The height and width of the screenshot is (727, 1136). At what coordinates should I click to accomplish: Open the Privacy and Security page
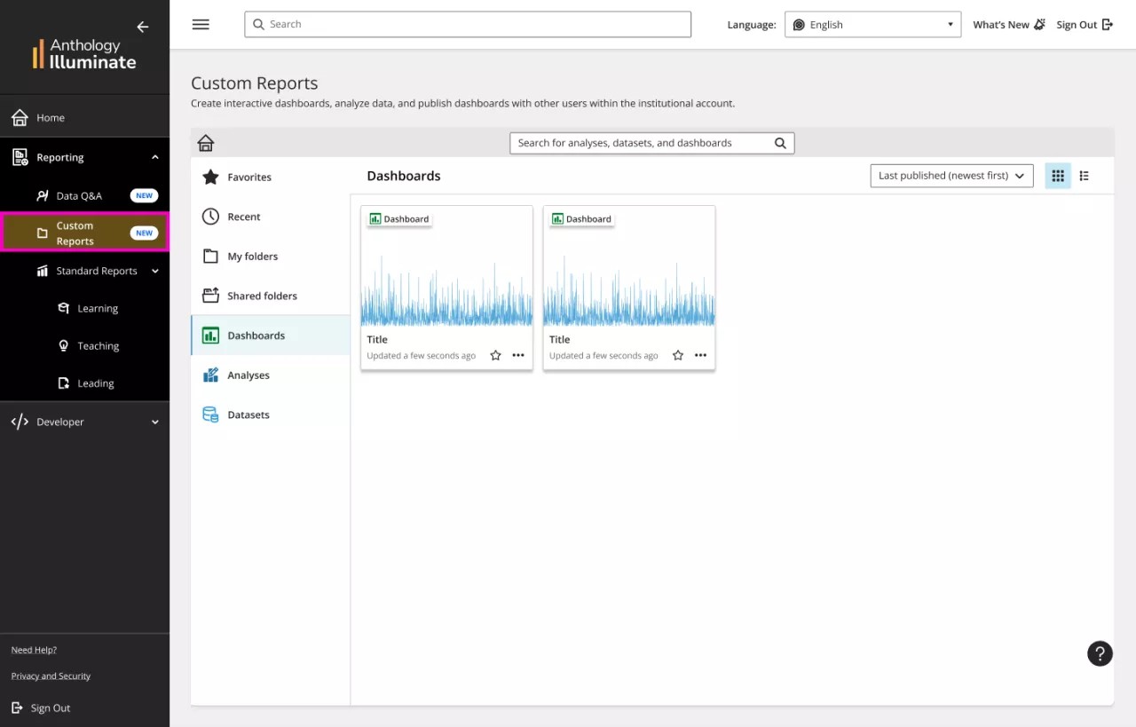(51, 676)
